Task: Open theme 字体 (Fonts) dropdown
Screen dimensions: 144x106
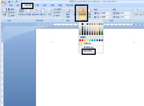Action: (12, 12)
